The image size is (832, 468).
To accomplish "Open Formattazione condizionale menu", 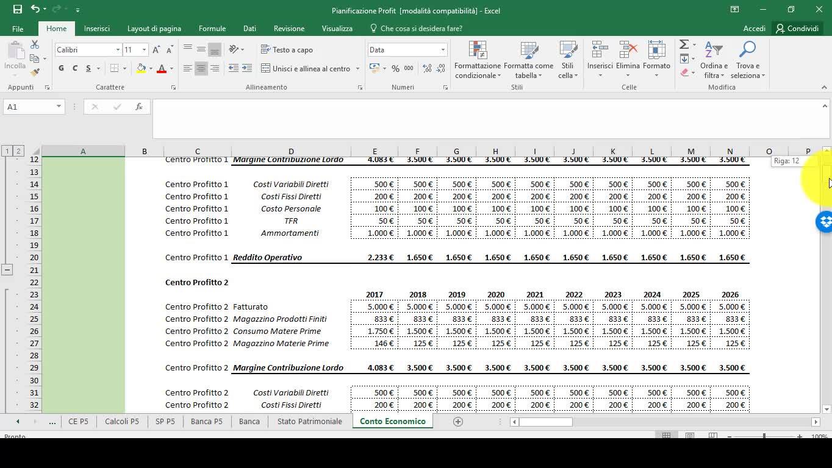I will click(x=478, y=60).
